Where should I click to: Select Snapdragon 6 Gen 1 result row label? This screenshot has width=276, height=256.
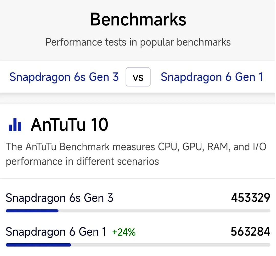[x=56, y=232]
